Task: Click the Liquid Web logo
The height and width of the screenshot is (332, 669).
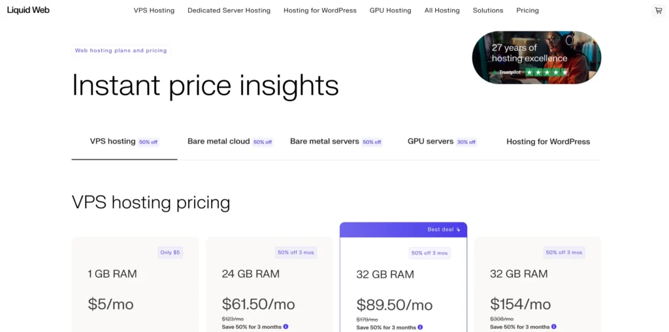Action: (28, 10)
